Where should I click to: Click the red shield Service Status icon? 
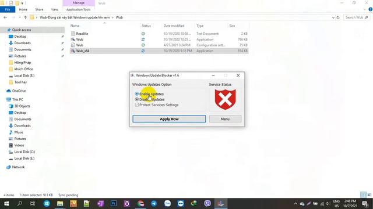tap(225, 99)
